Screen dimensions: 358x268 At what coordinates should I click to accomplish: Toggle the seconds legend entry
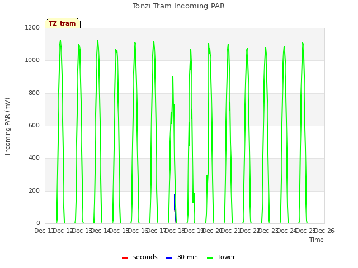point(139,257)
